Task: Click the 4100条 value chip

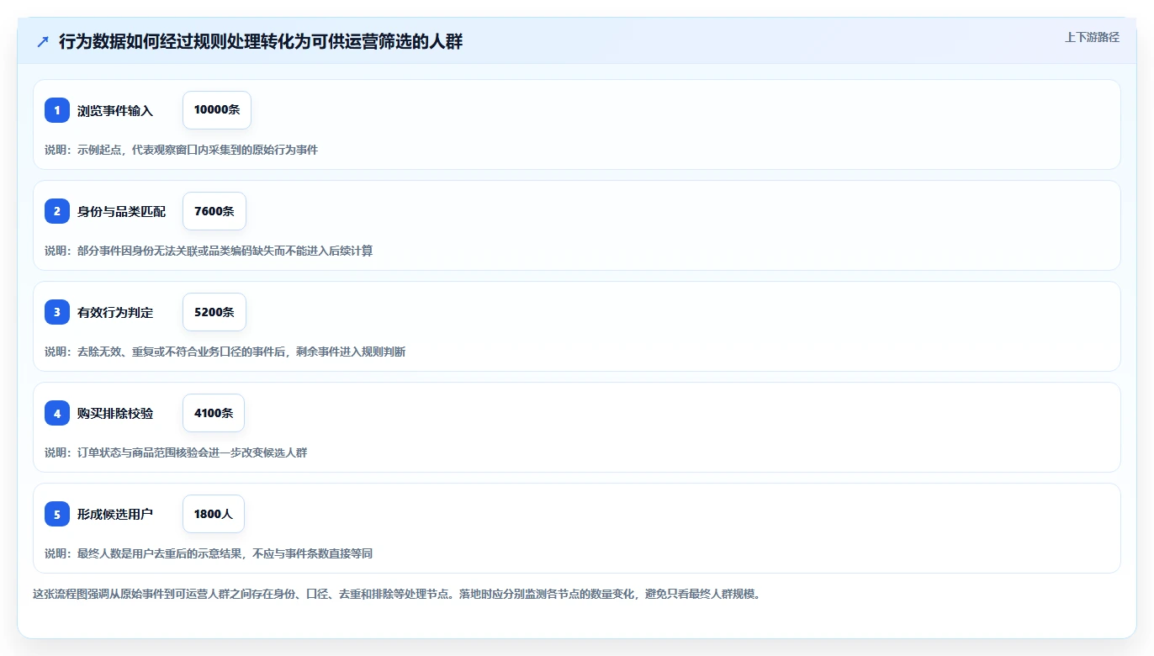Action: pyautogui.click(x=214, y=413)
